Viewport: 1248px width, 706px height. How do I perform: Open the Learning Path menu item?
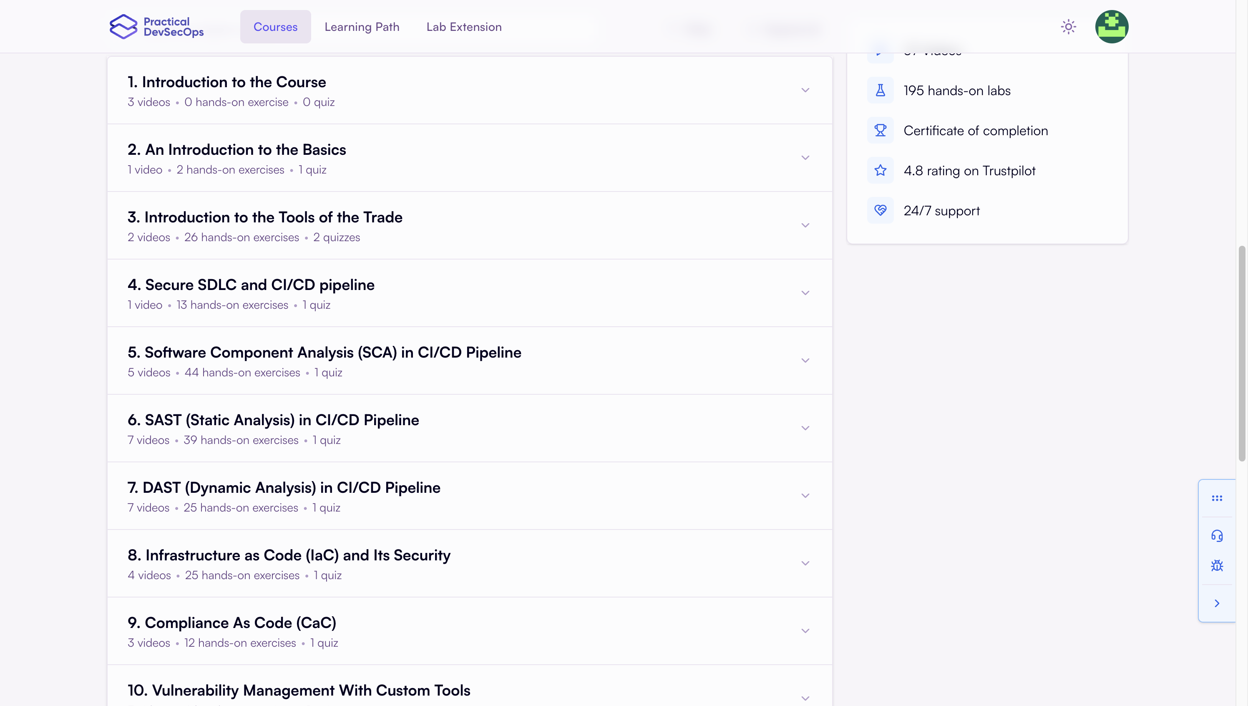point(362,27)
